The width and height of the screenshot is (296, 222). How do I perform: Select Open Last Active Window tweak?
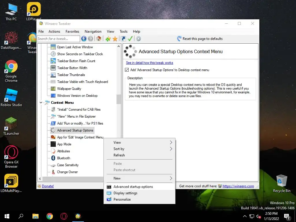tap(75, 47)
